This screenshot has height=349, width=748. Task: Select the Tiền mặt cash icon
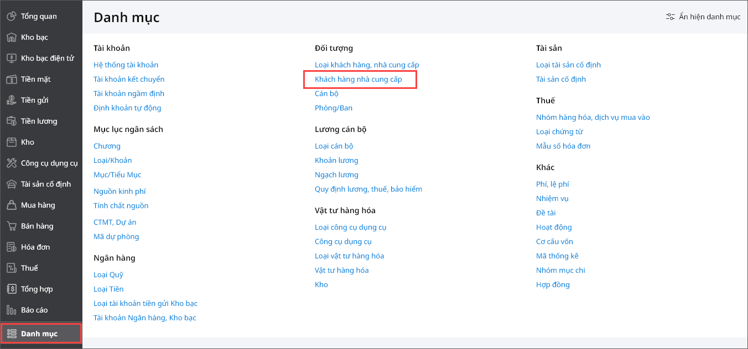11,80
